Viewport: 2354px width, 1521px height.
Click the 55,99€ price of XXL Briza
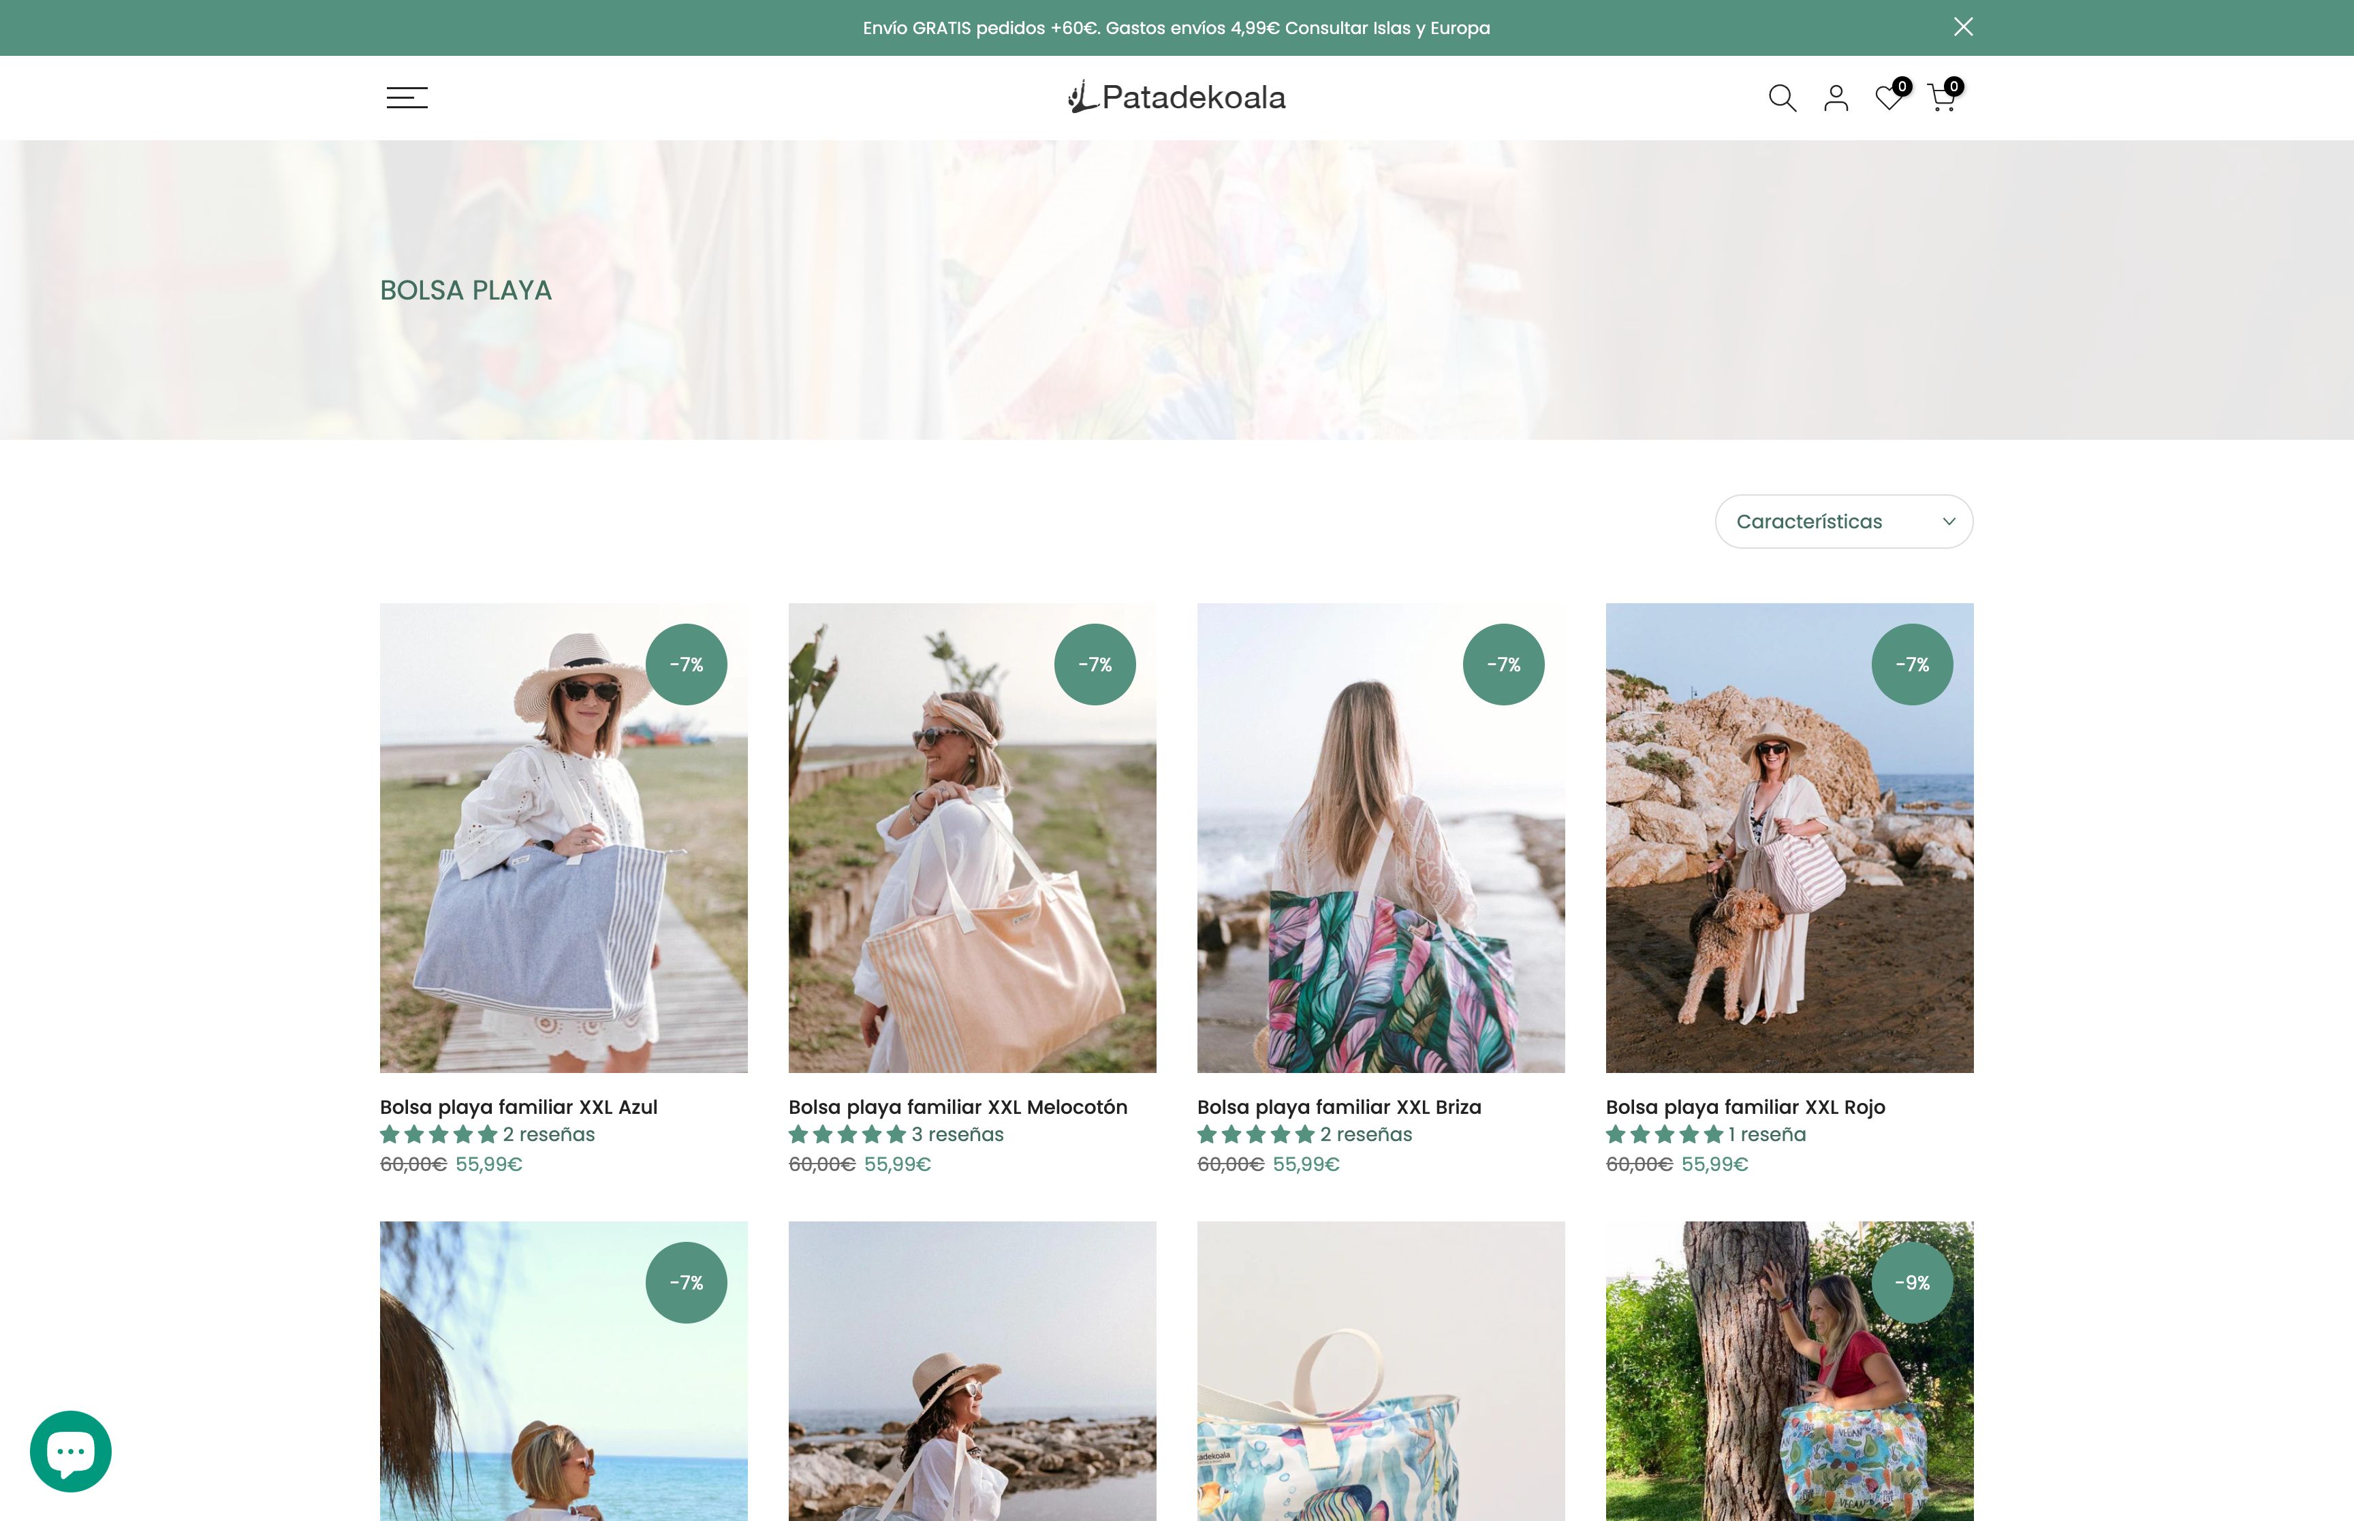[x=1306, y=1164]
